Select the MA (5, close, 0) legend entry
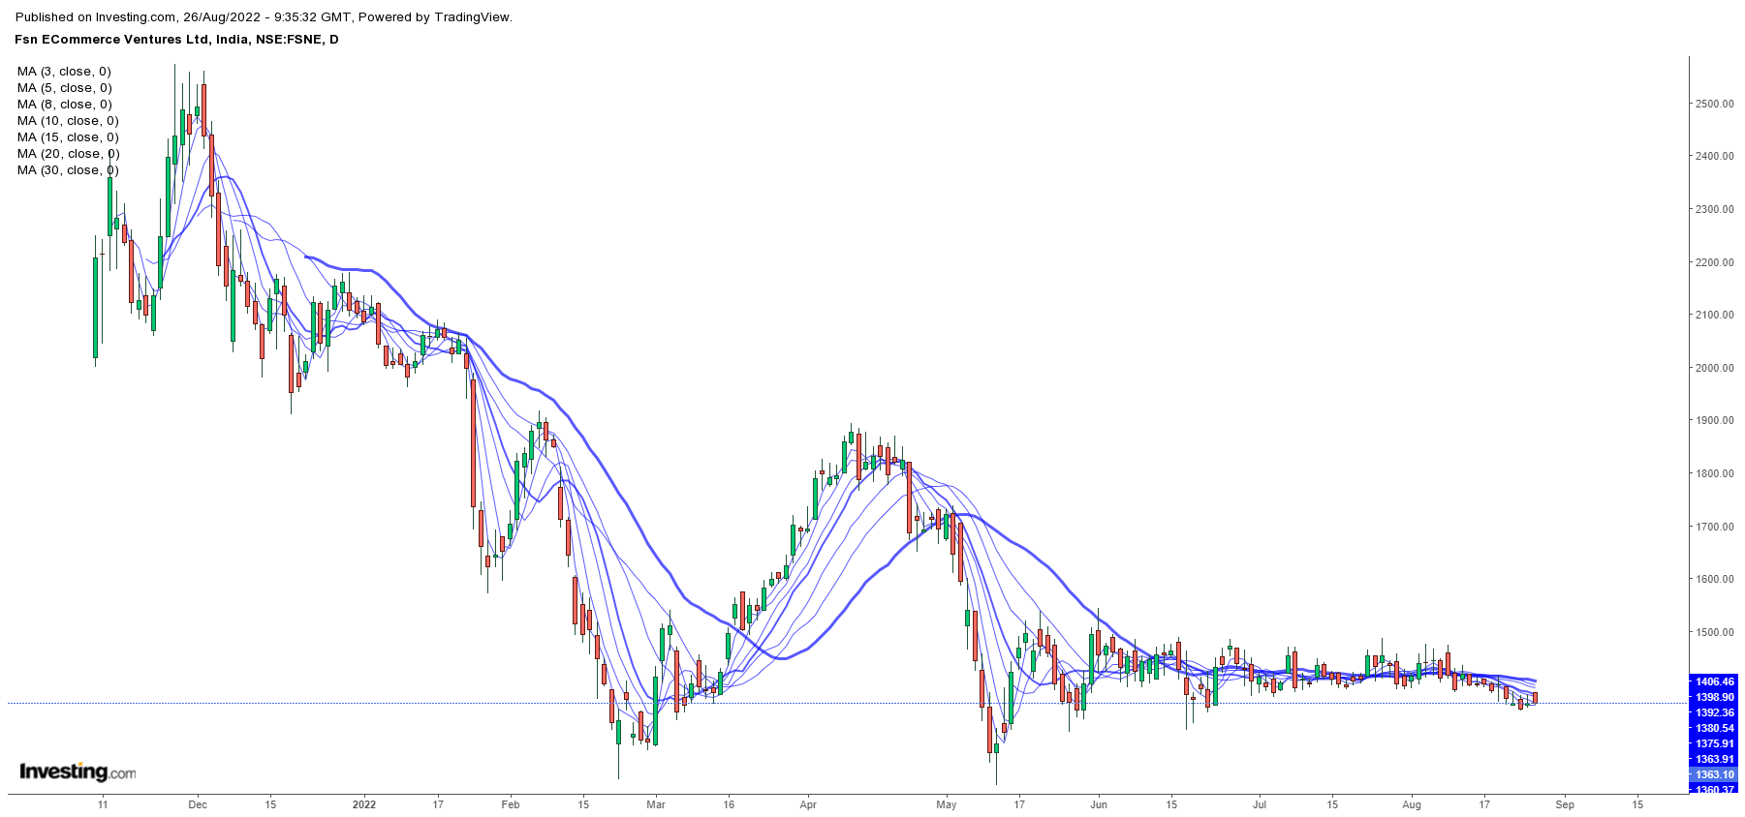The height and width of the screenshot is (817, 1745). 64,88
